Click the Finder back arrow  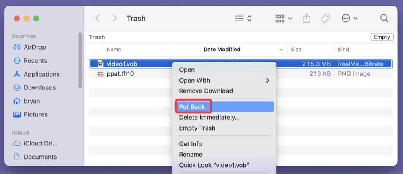coord(97,19)
